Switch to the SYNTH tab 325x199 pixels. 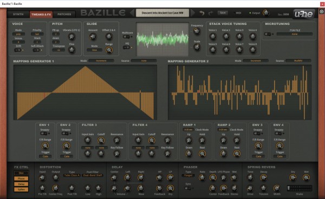pyautogui.click(x=18, y=14)
